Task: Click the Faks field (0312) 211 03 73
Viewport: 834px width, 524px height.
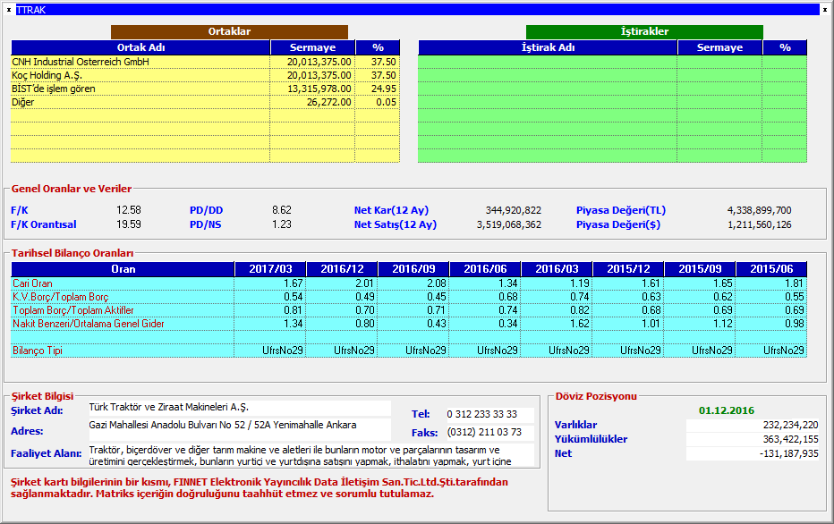Action: pos(489,433)
